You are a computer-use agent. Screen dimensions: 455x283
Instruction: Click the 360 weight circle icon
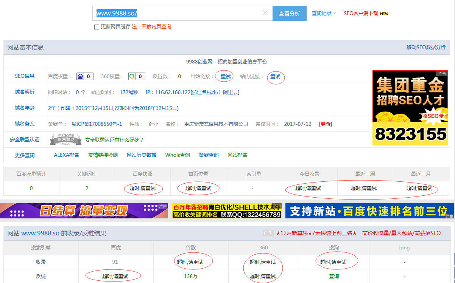click(x=132, y=76)
